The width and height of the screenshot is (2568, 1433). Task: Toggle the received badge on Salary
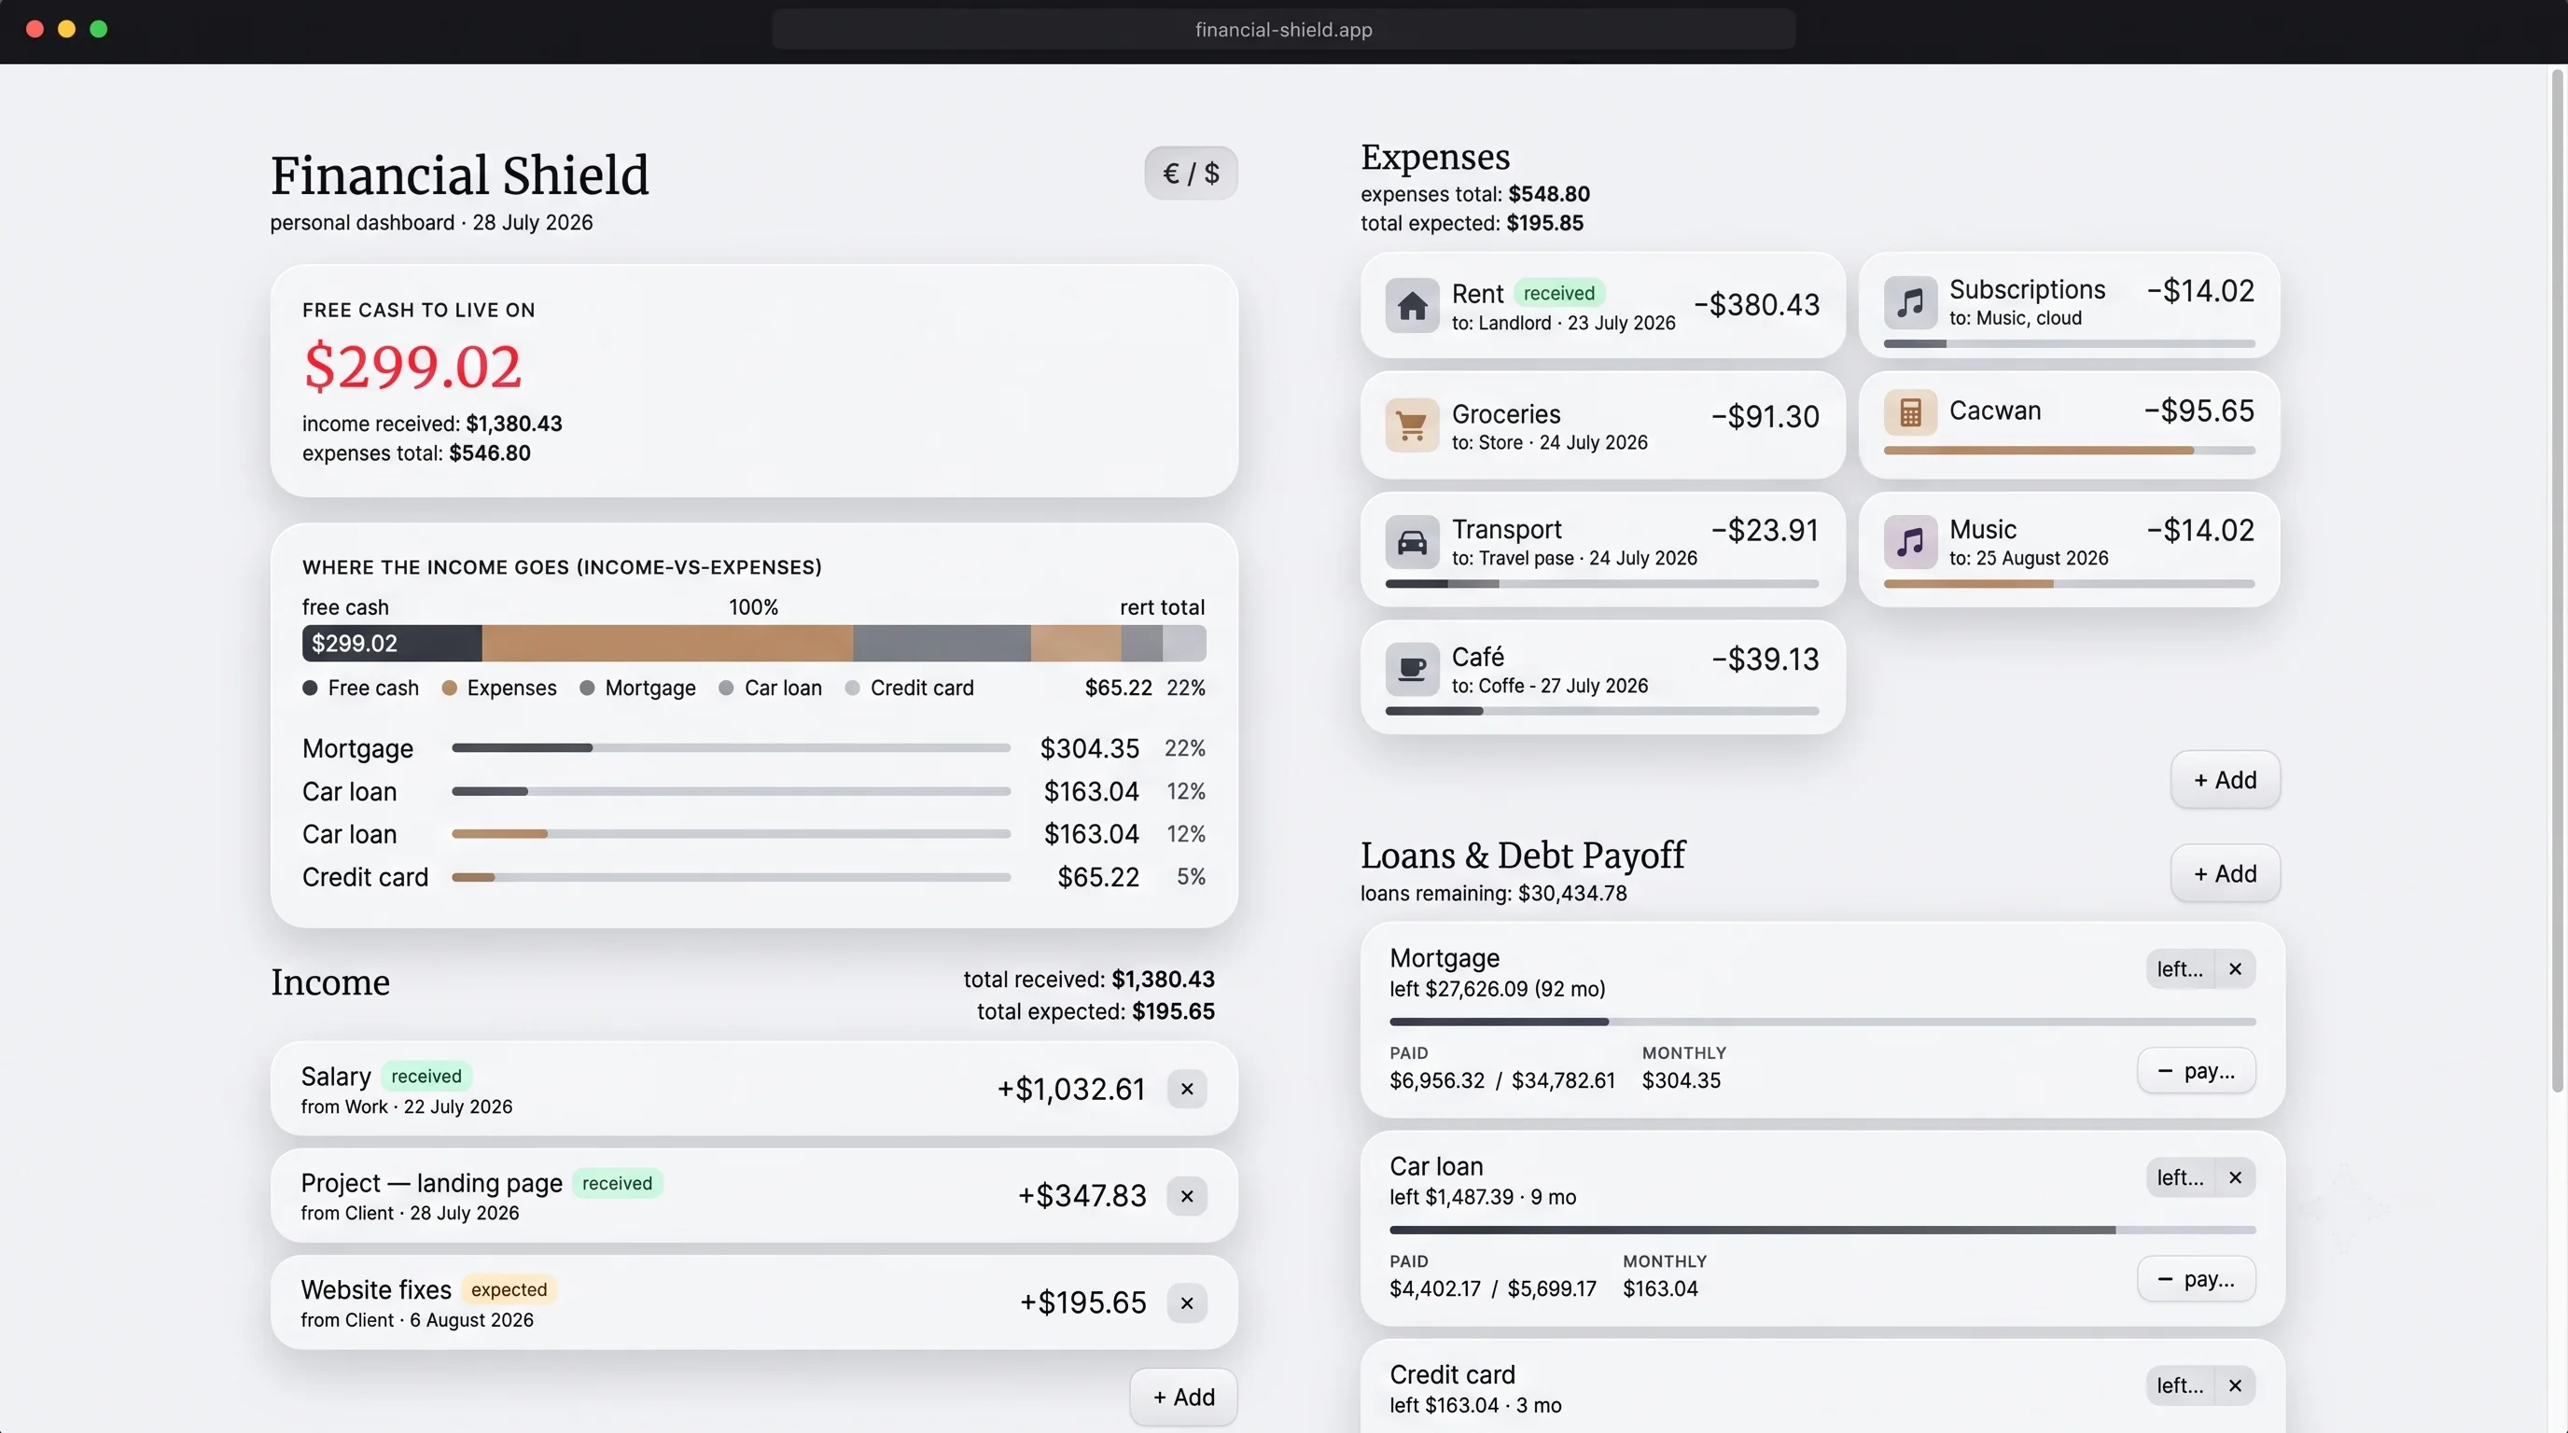coord(426,1077)
